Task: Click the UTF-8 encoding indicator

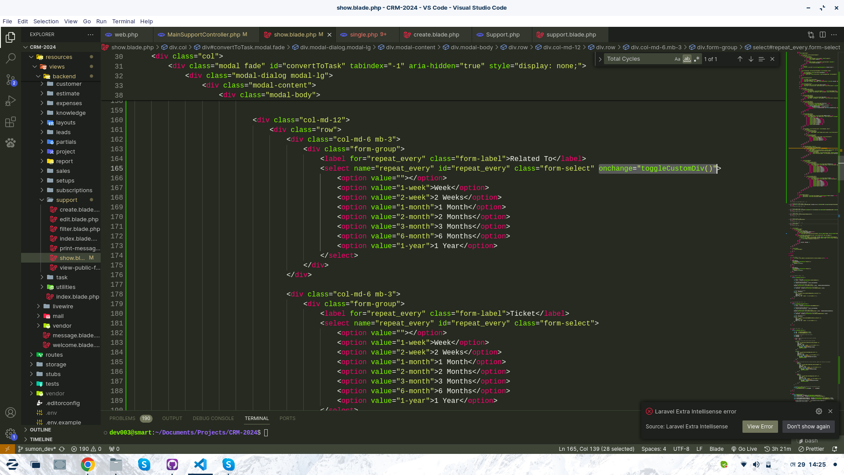Action: click(681, 449)
